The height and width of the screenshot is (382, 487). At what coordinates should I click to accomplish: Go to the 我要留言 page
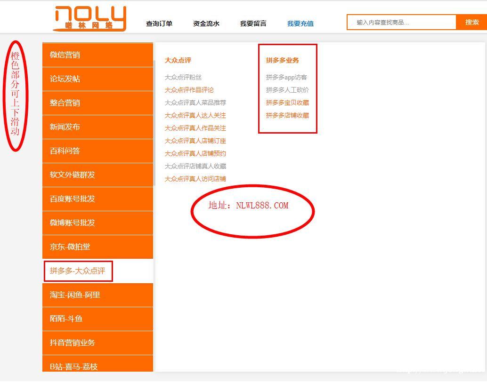(x=253, y=24)
